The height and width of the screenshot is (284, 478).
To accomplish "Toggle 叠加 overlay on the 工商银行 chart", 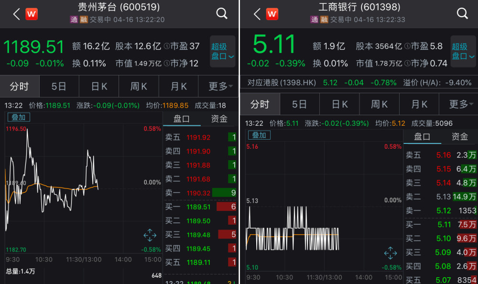I will (259, 135).
